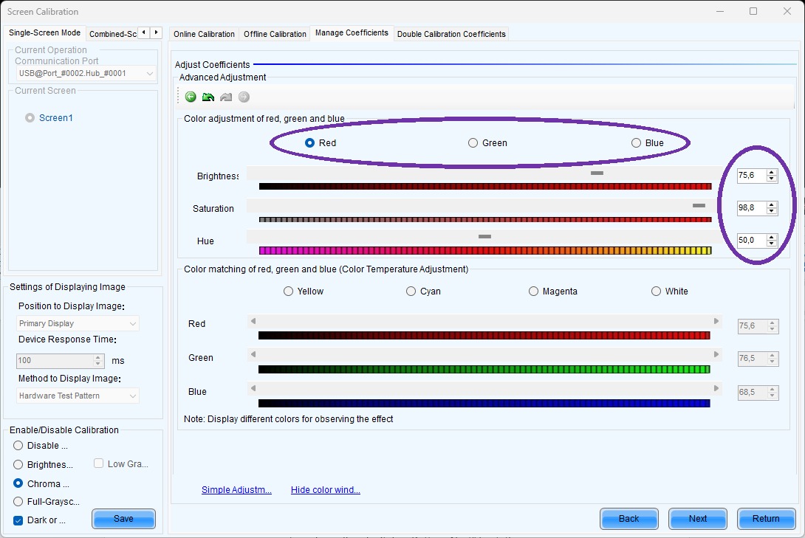This screenshot has width=805, height=538.
Task: Click left arrow of Blue color-matching slider
Action: click(x=253, y=388)
